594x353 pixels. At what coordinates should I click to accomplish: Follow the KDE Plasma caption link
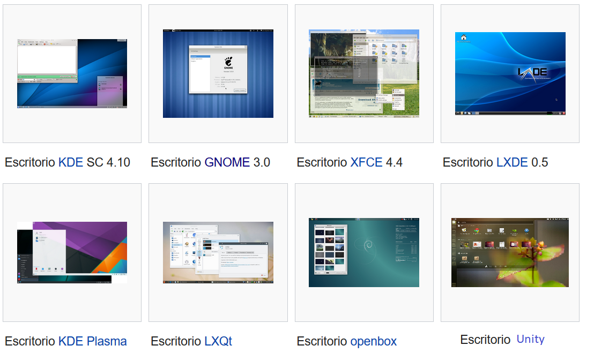tap(92, 341)
